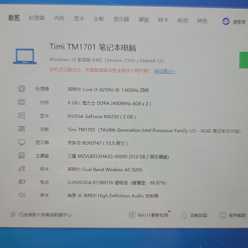Open 功耗估算 power estimate
This screenshot has height=248, width=248.
198,215
